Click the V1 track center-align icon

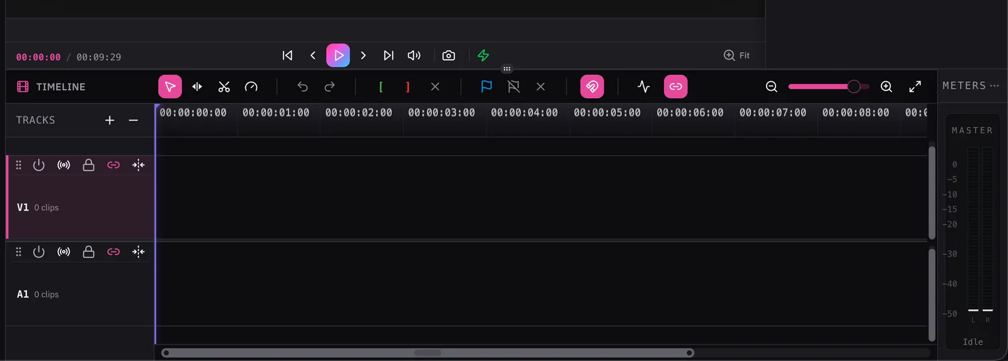(x=139, y=165)
